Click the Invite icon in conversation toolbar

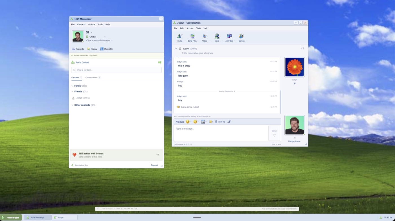coord(179,36)
